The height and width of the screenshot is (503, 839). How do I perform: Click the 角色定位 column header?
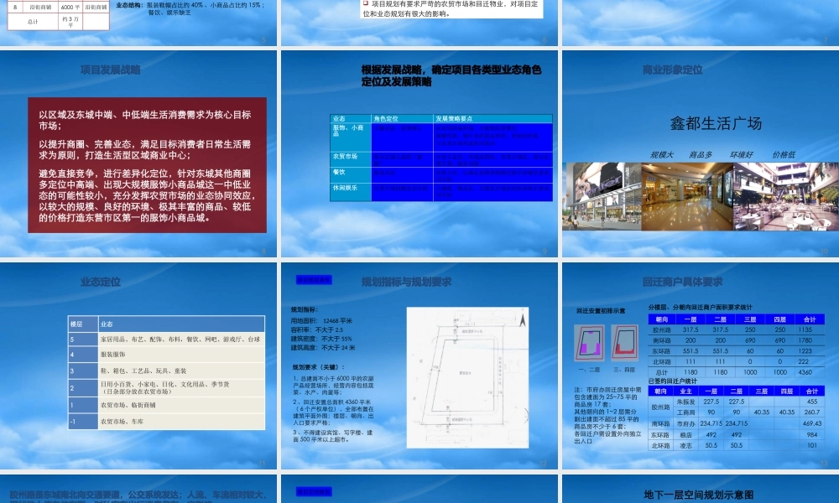click(402, 119)
